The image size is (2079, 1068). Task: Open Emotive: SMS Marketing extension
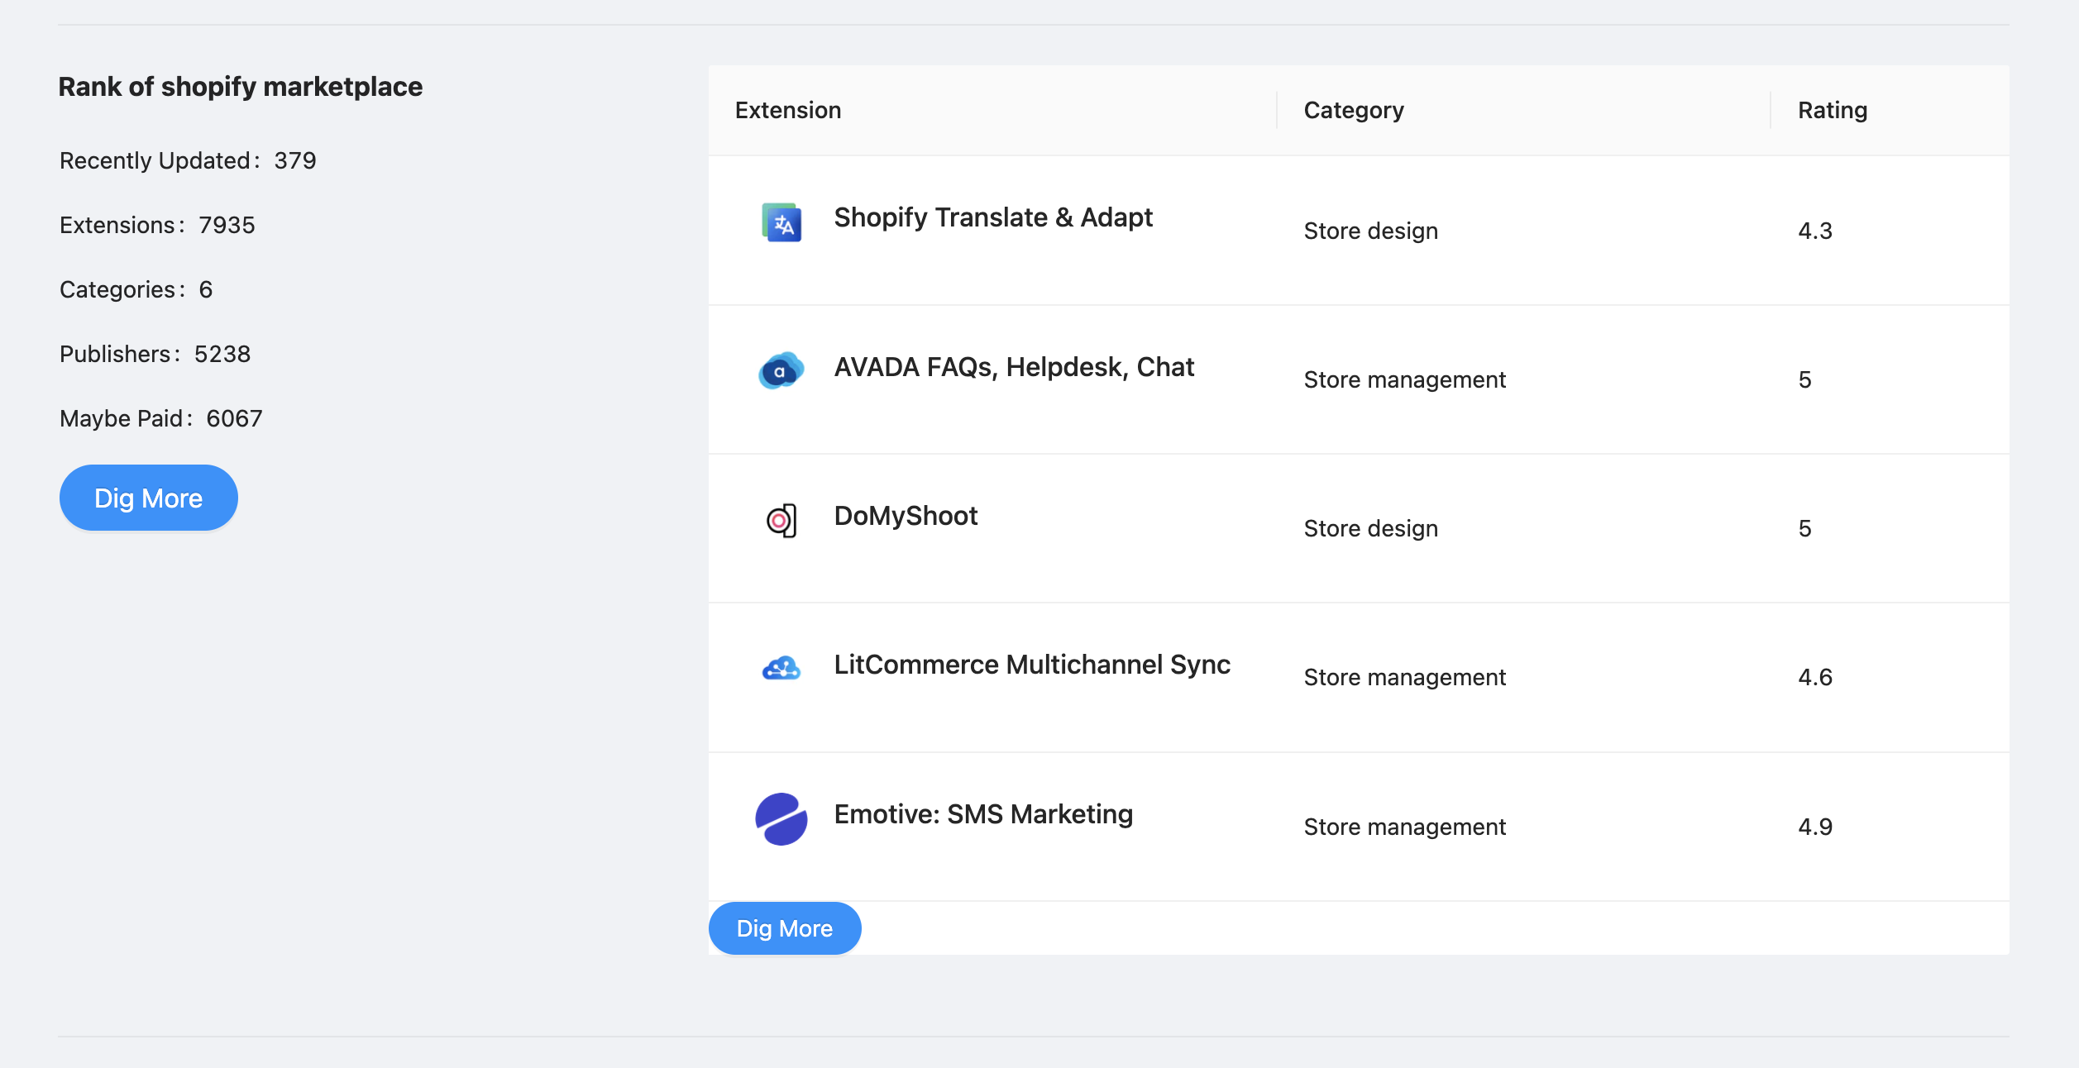pos(983,814)
